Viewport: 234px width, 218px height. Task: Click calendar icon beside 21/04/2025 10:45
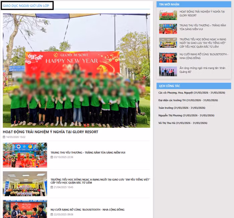point(52,187)
